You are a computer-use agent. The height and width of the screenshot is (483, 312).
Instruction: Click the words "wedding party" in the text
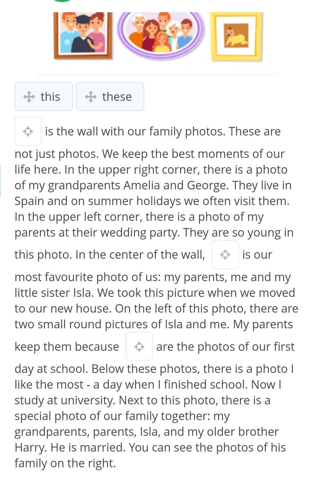point(126,232)
